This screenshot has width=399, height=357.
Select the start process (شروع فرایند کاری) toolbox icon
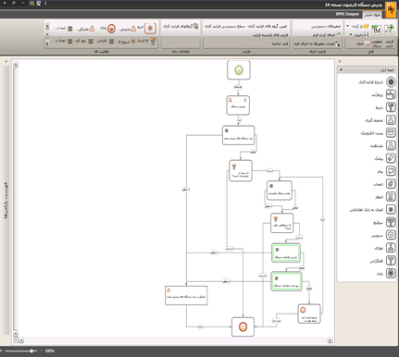391,82
